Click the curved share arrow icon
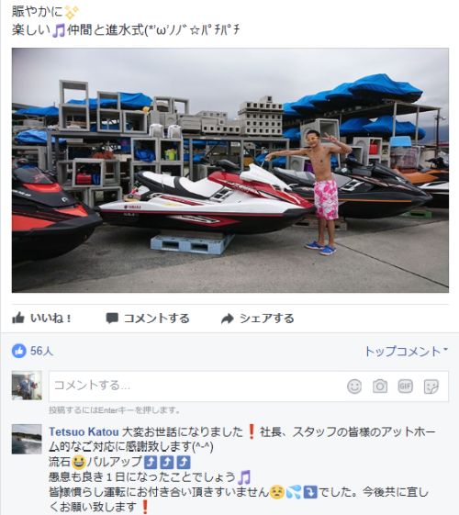This screenshot has width=459, height=515. (x=227, y=319)
